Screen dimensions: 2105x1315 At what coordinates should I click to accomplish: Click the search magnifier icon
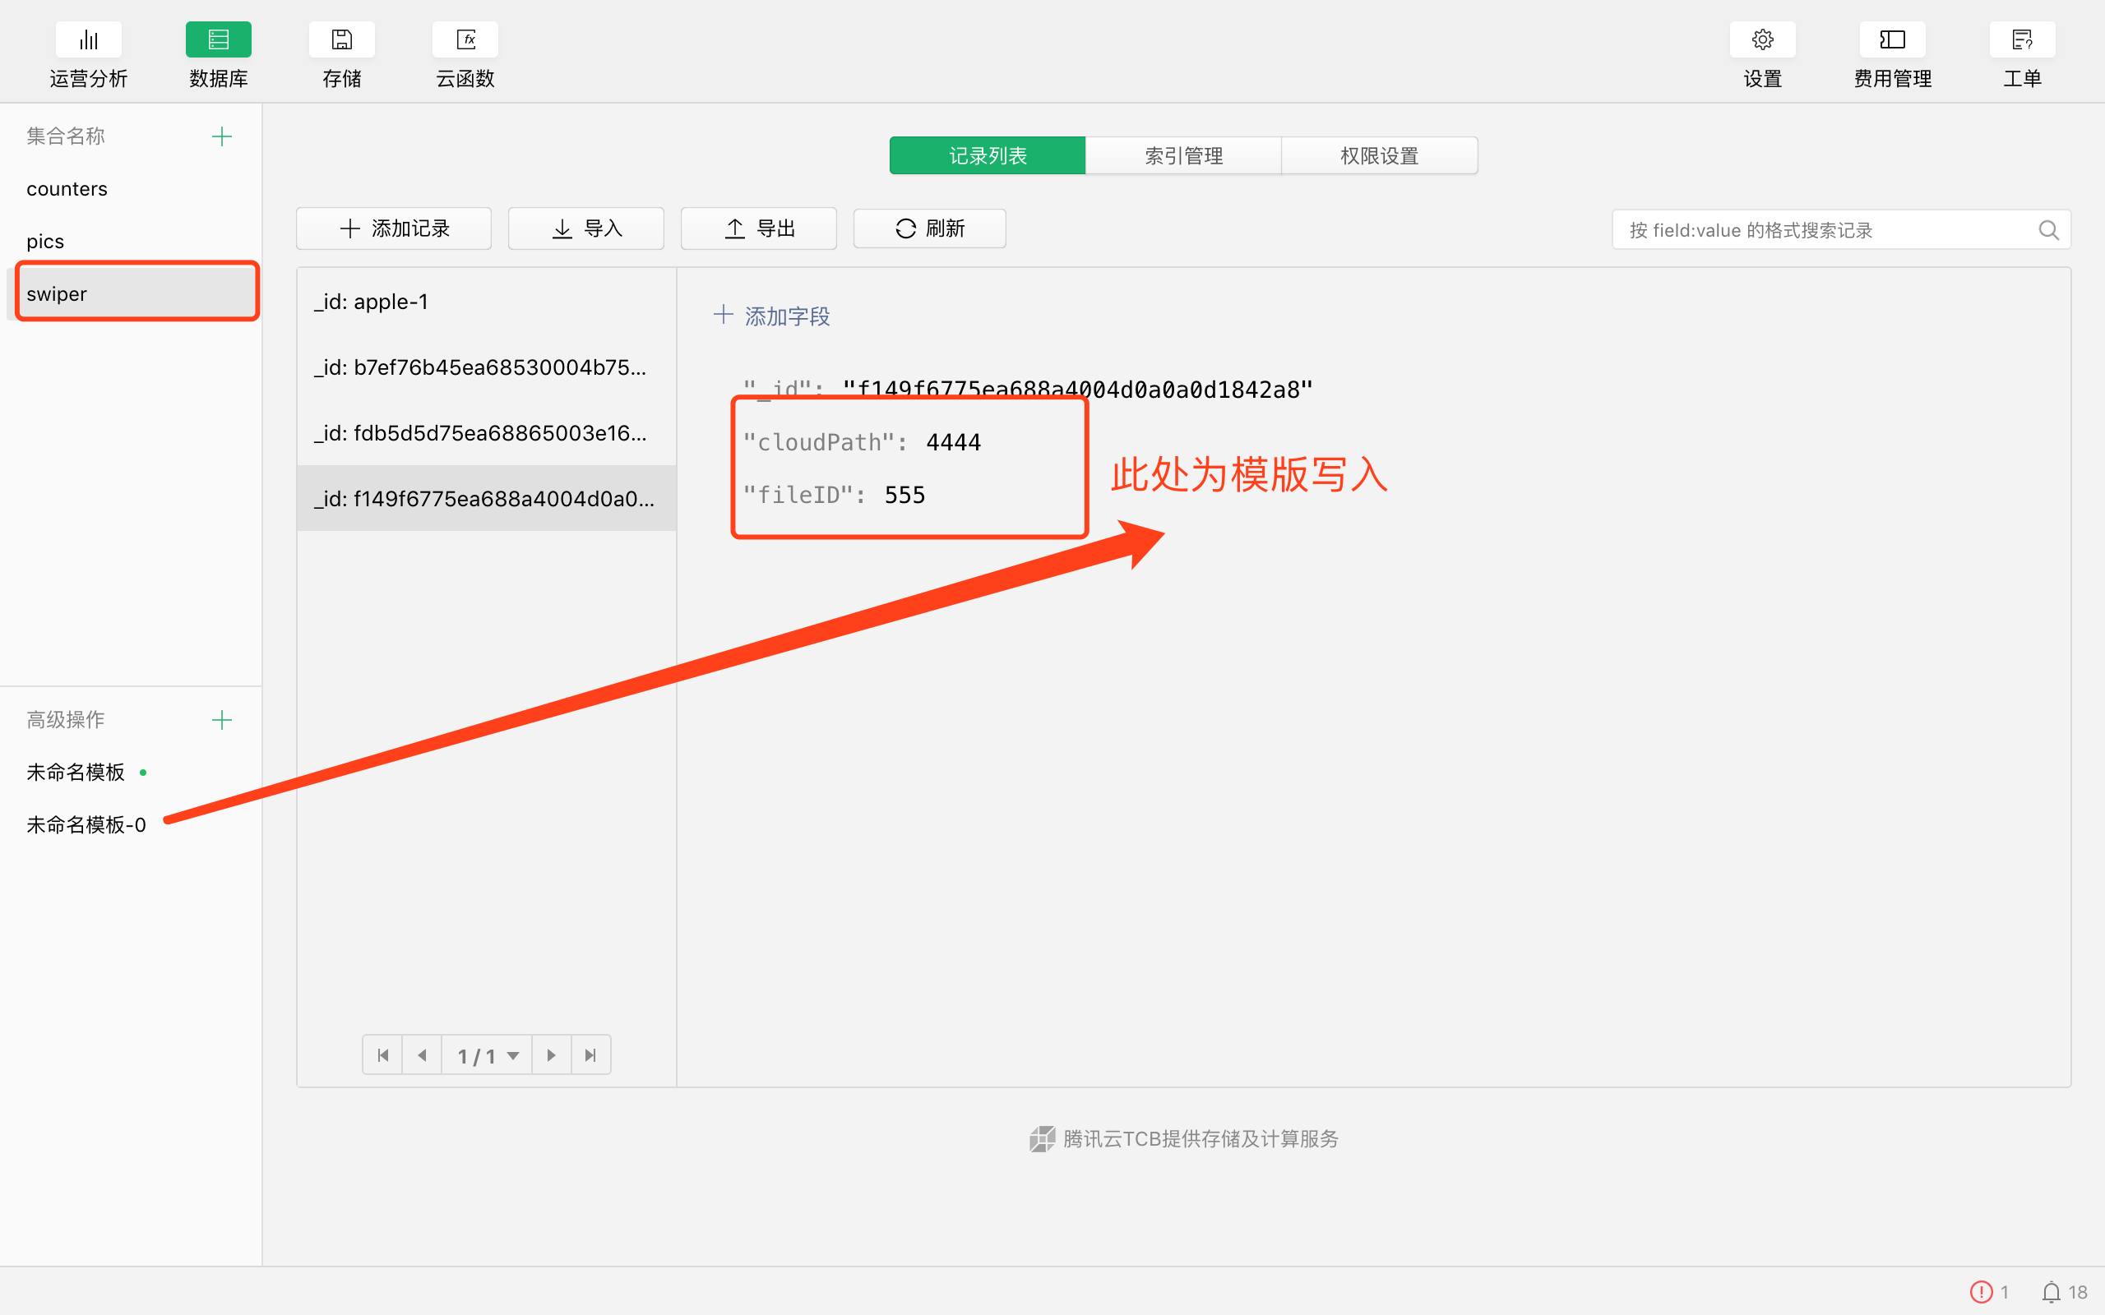click(2048, 230)
